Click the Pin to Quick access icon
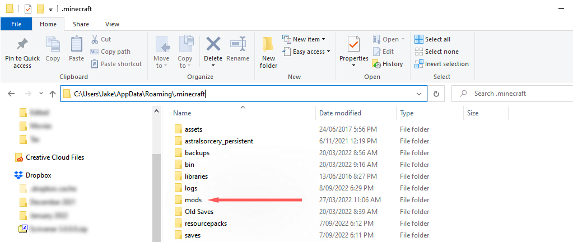This screenshot has height=242, width=573. pyautogui.click(x=22, y=45)
